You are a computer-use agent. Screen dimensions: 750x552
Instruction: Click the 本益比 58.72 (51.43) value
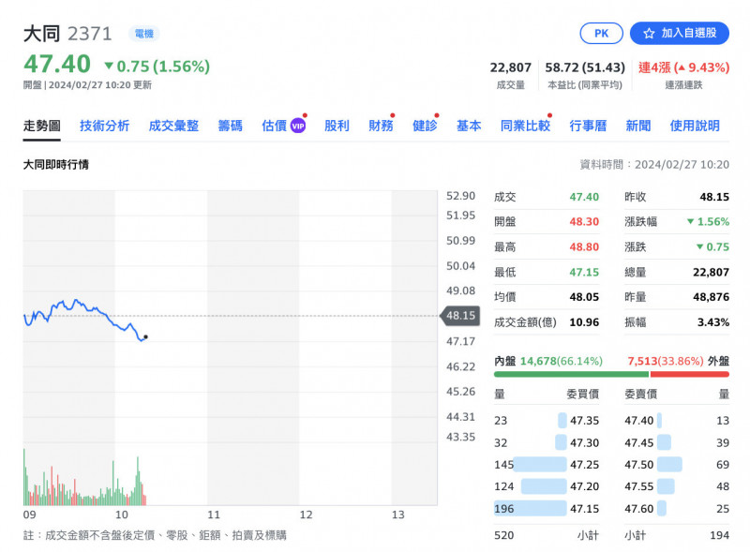[584, 67]
